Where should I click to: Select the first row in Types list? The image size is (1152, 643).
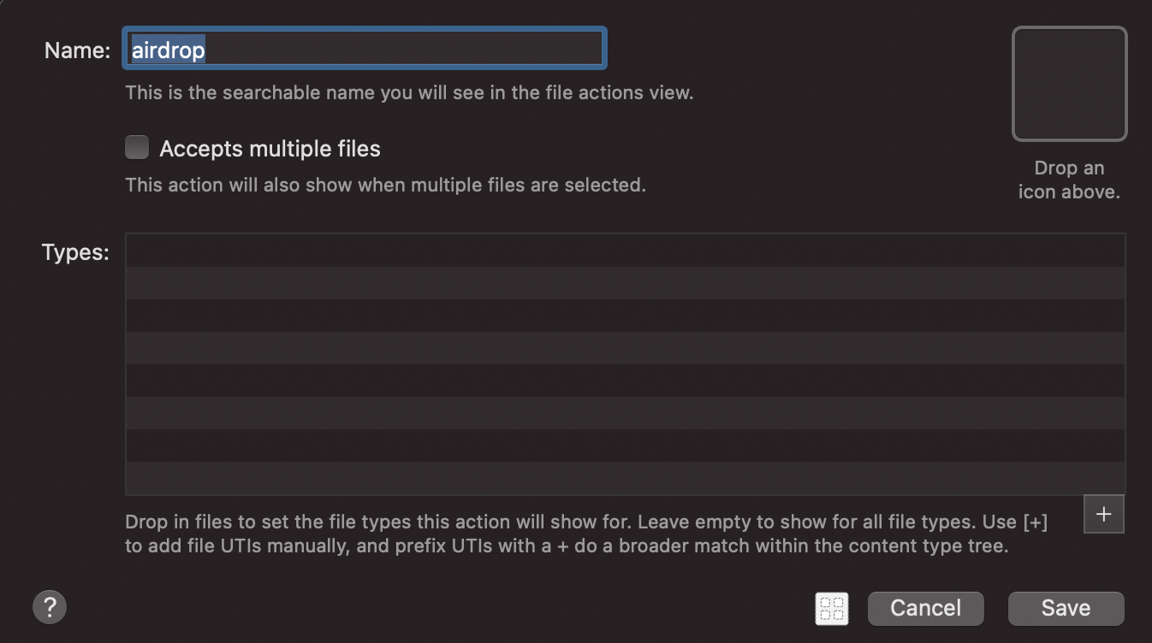(626, 251)
